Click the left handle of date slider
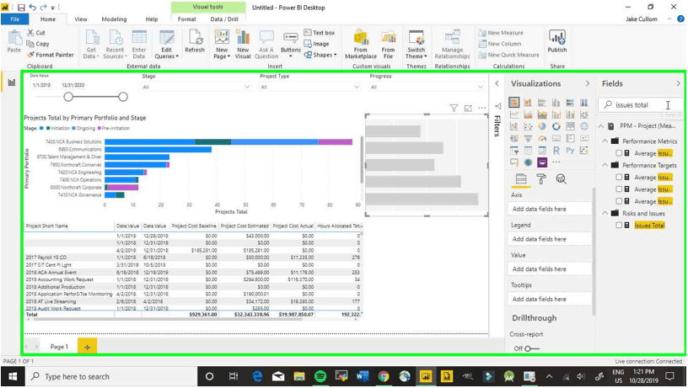 pos(68,97)
